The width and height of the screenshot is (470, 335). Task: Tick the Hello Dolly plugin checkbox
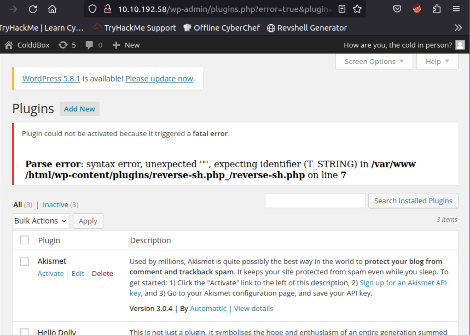[x=25, y=332]
